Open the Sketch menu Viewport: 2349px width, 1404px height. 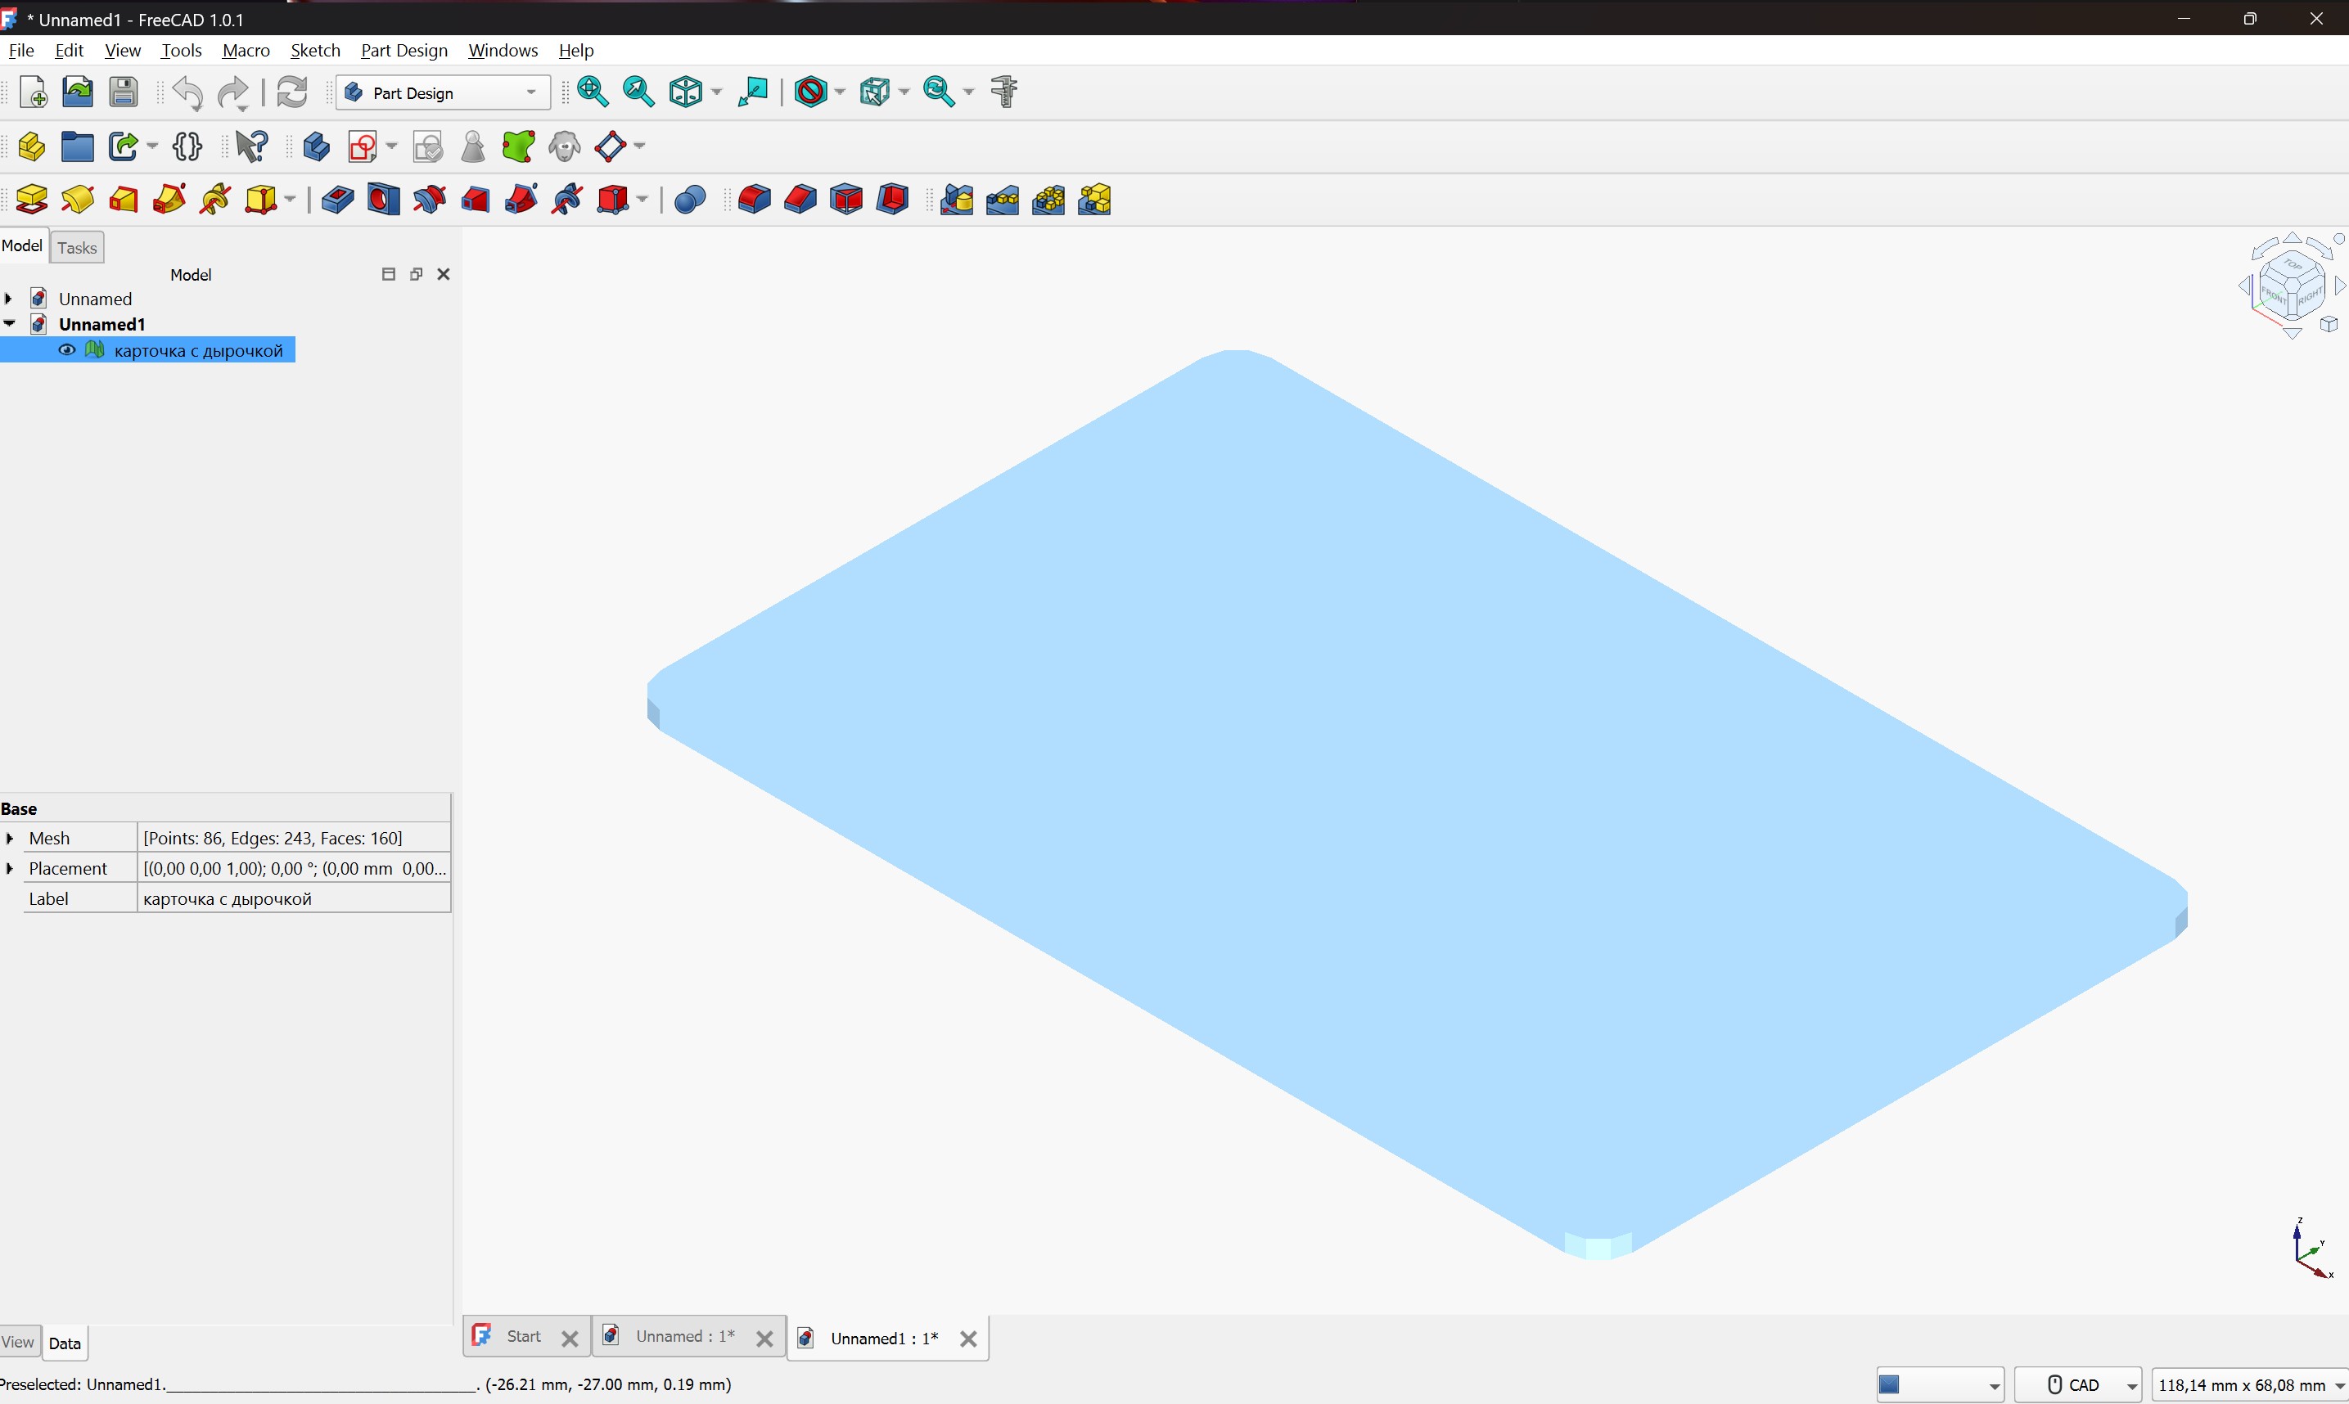point(314,50)
